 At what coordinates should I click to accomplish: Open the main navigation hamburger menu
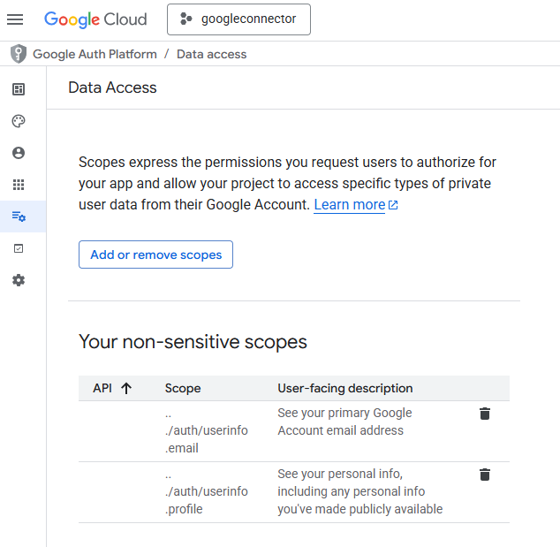[15, 19]
